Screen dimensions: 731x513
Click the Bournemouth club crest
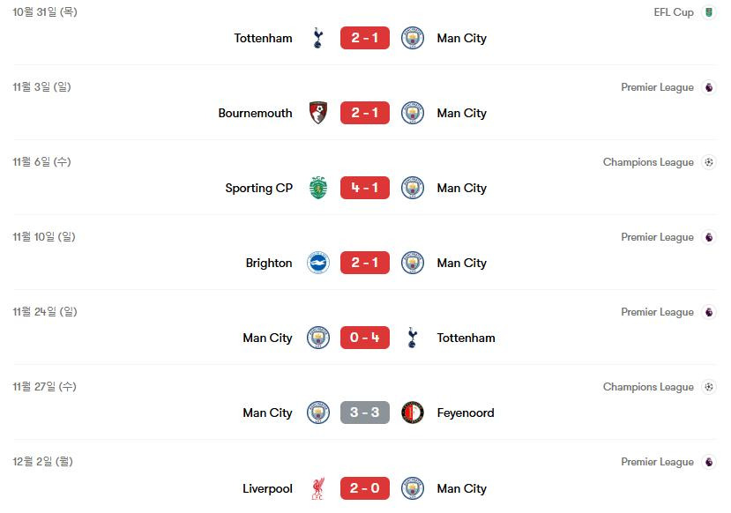(318, 113)
